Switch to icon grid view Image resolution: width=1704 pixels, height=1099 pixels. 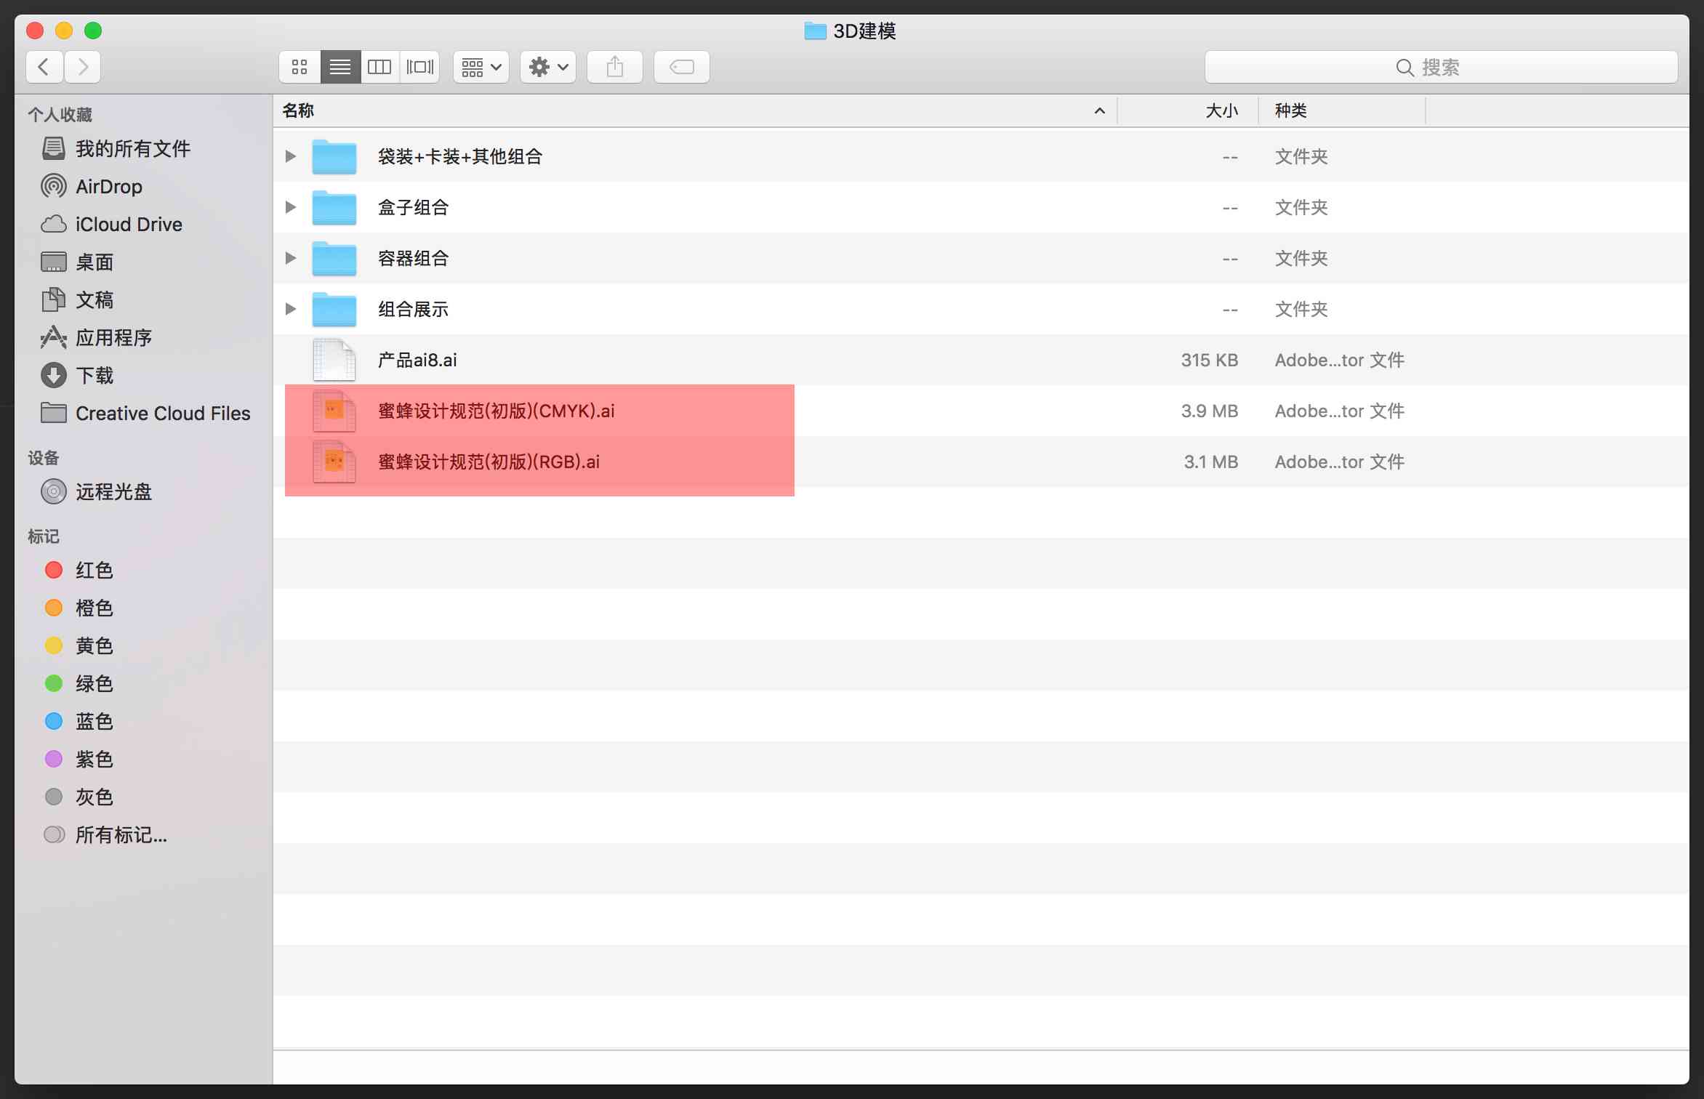[298, 66]
